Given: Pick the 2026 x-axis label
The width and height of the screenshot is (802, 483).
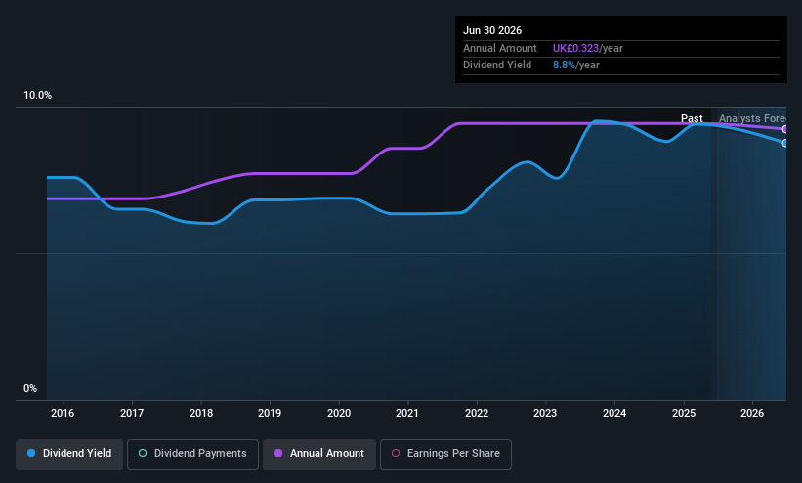Looking at the screenshot, I should click(x=752, y=414).
